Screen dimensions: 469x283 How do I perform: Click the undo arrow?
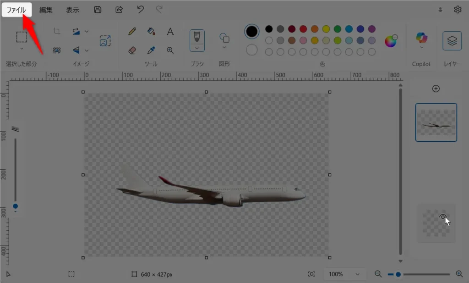(140, 10)
